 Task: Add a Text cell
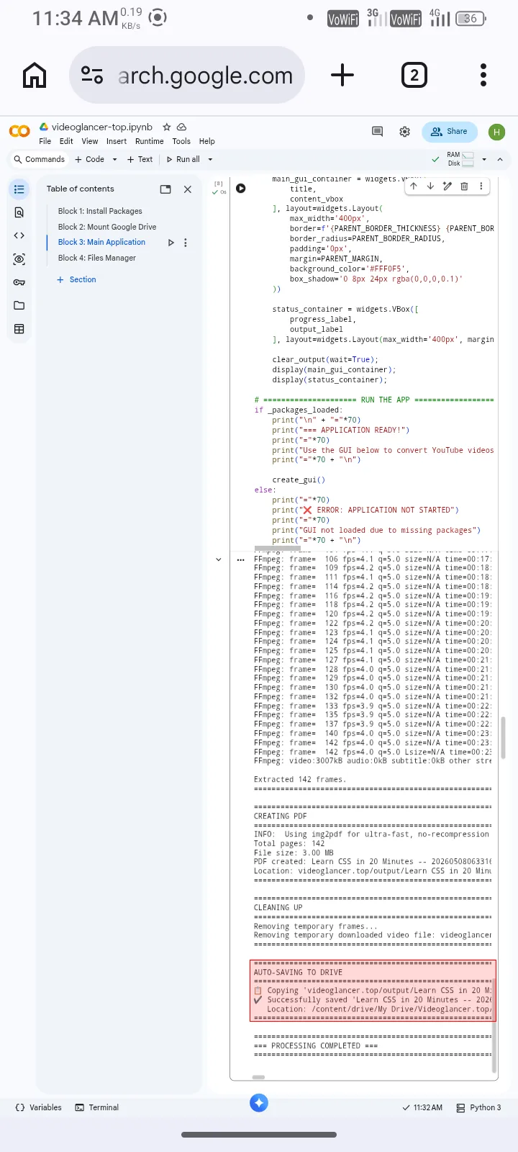click(x=140, y=159)
